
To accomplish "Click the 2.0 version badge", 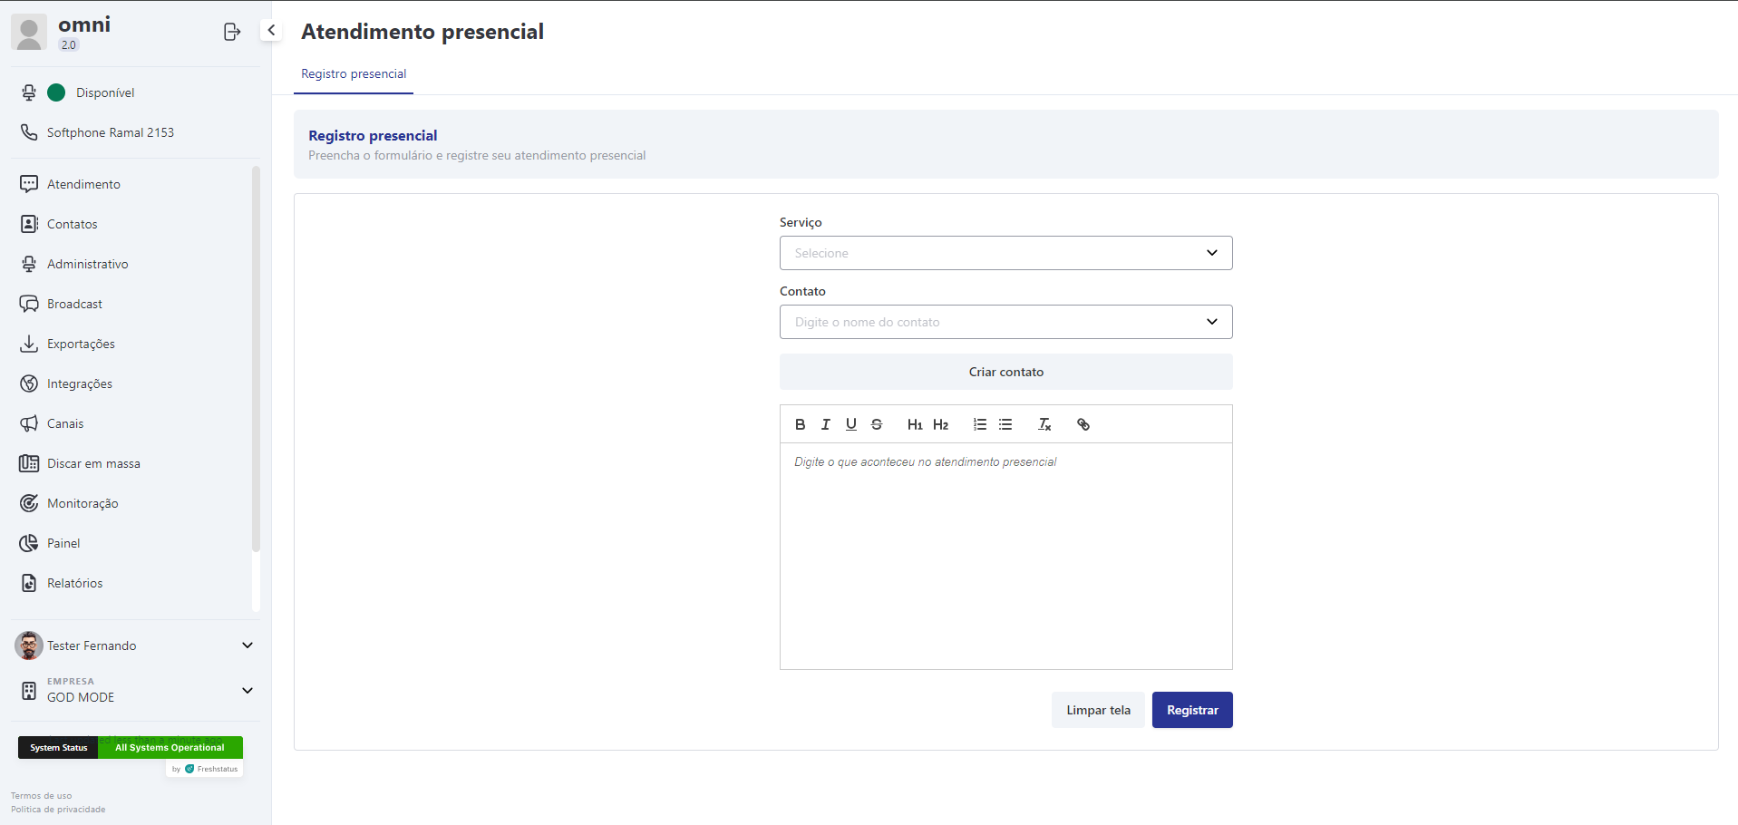I will 69,44.
